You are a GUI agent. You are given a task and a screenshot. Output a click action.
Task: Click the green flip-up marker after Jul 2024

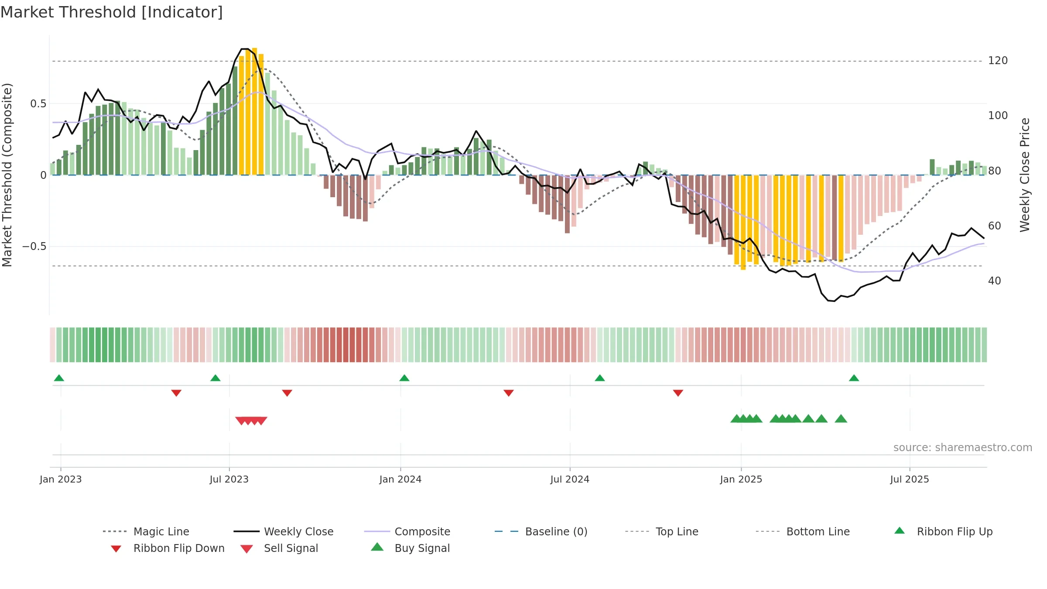(600, 378)
